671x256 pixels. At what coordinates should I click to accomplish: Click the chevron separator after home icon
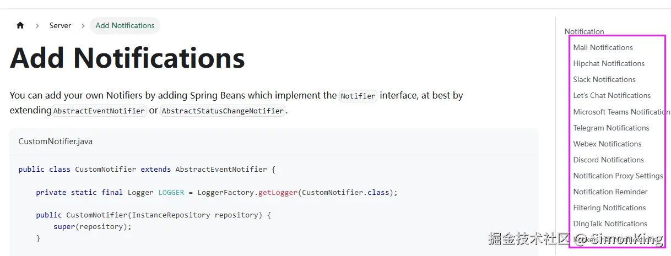coord(37,26)
